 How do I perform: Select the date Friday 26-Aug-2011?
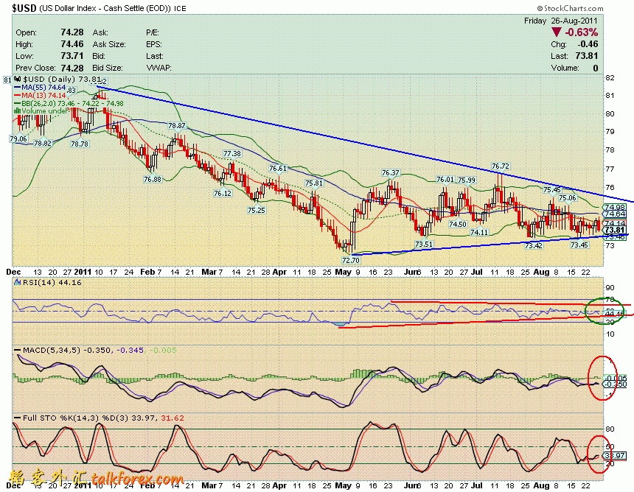[x=561, y=21]
